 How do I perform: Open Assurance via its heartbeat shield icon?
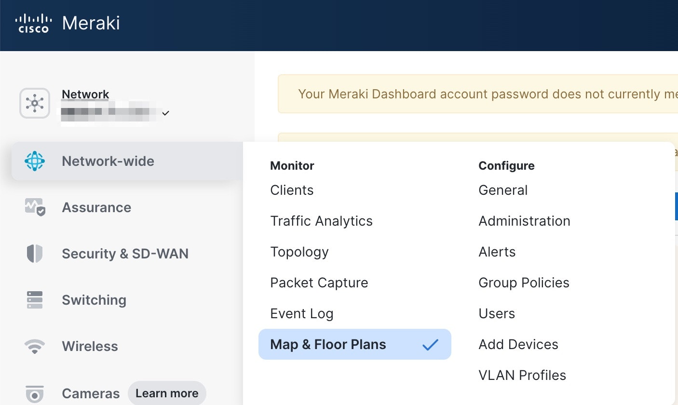pos(35,207)
